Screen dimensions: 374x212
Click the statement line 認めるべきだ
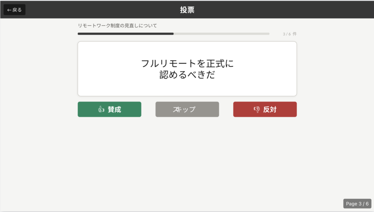click(187, 75)
